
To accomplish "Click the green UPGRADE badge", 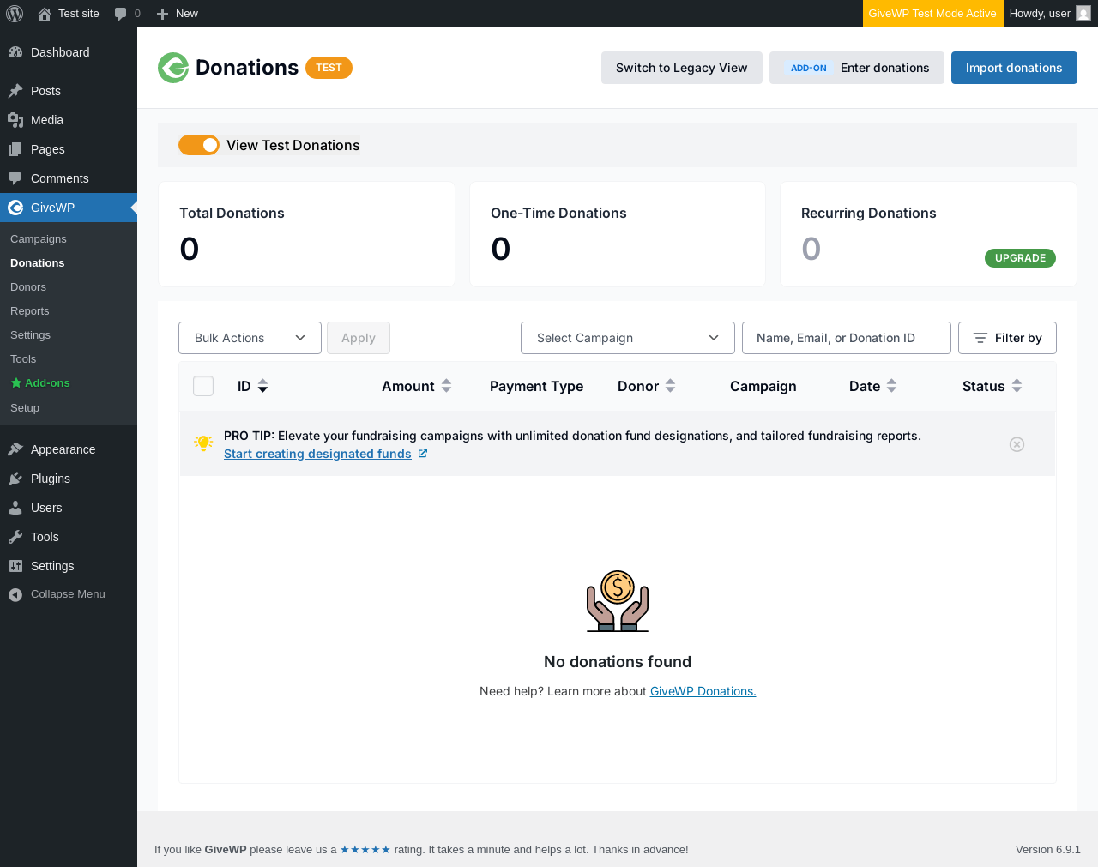I will point(1020,258).
